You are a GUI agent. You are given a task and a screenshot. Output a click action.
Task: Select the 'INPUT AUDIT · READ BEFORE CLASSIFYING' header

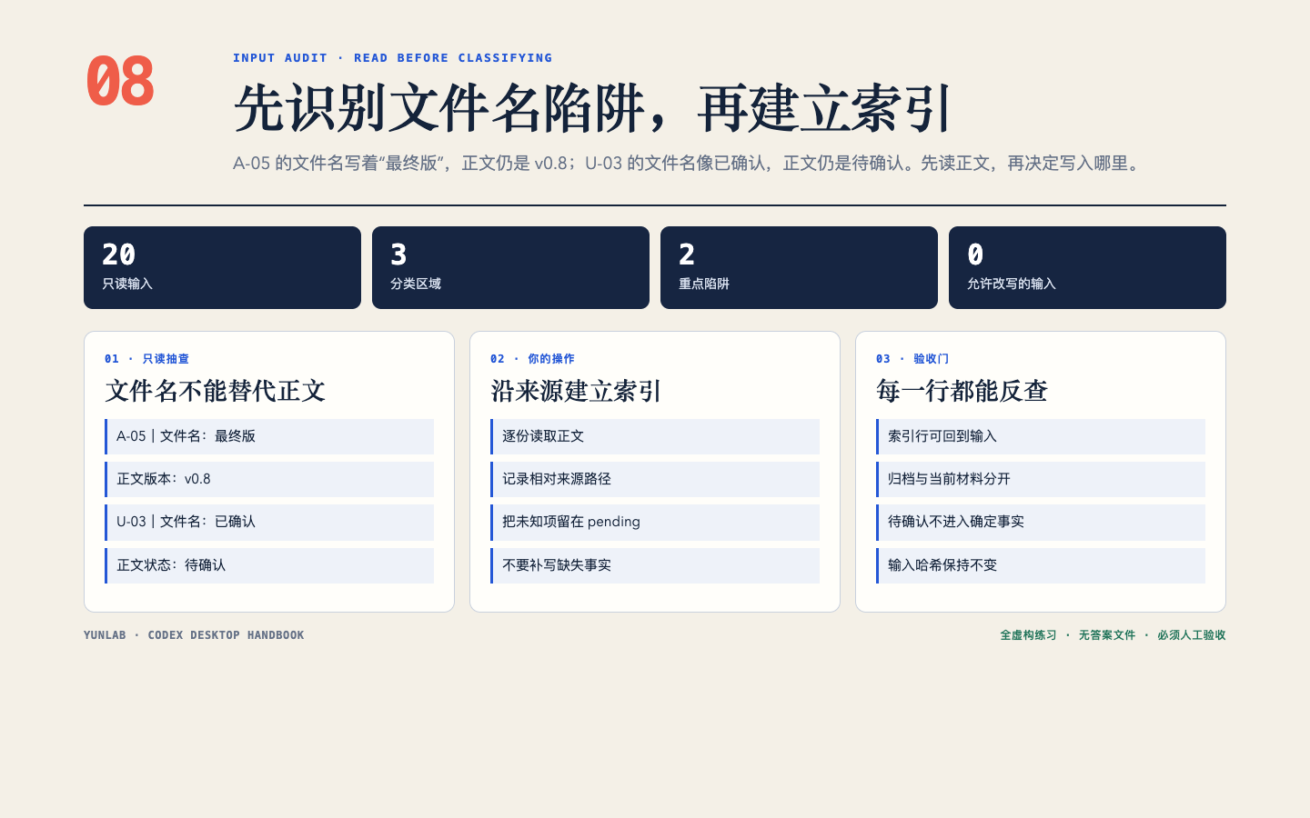pyautogui.click(x=392, y=58)
